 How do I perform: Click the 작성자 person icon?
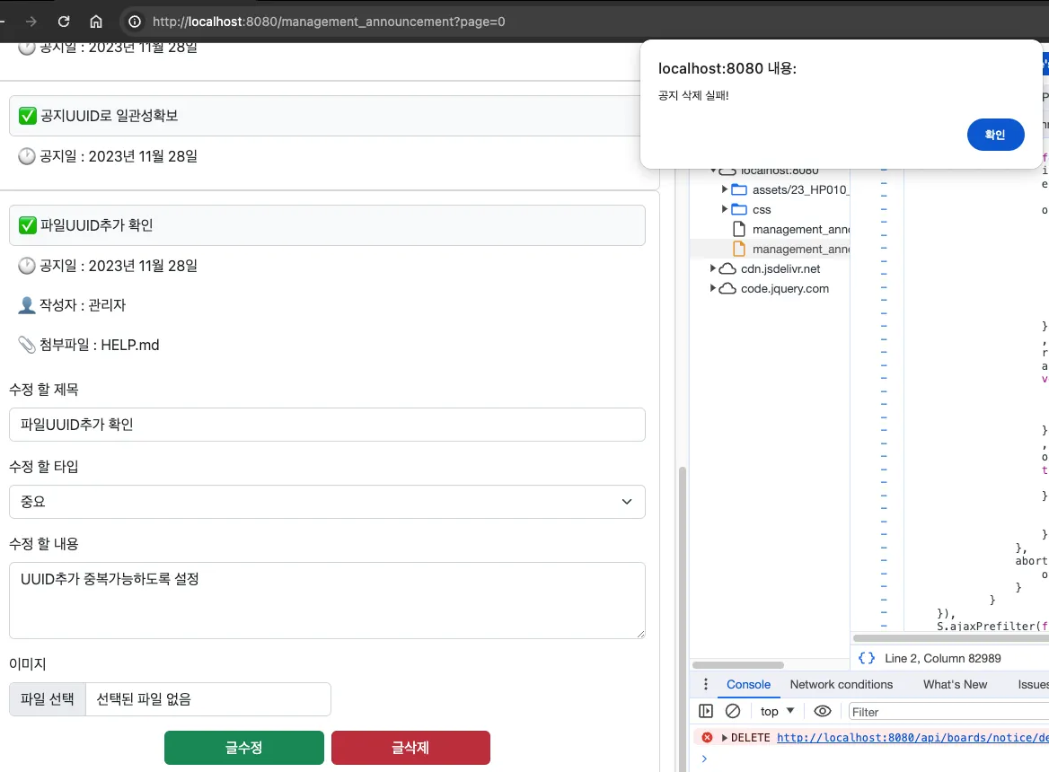pos(26,305)
